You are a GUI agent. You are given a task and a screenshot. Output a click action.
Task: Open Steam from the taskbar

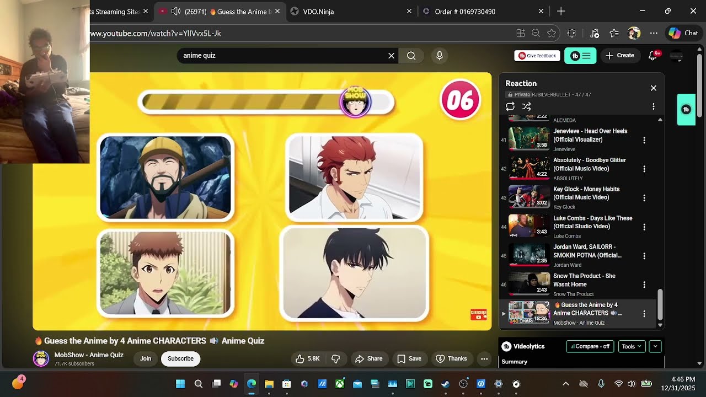point(446,384)
